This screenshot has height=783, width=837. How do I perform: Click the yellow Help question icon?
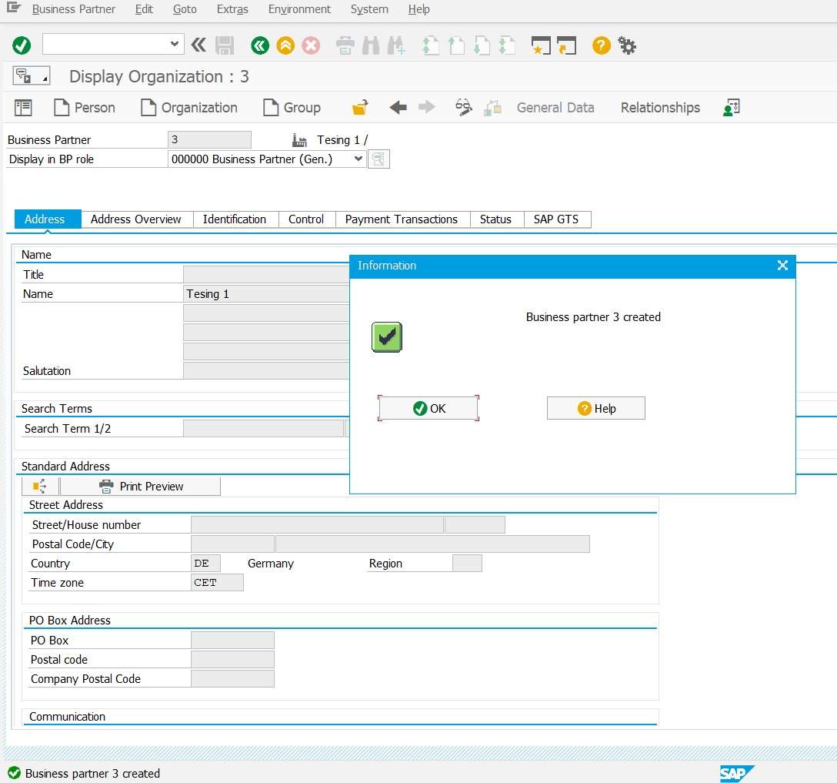(x=601, y=45)
